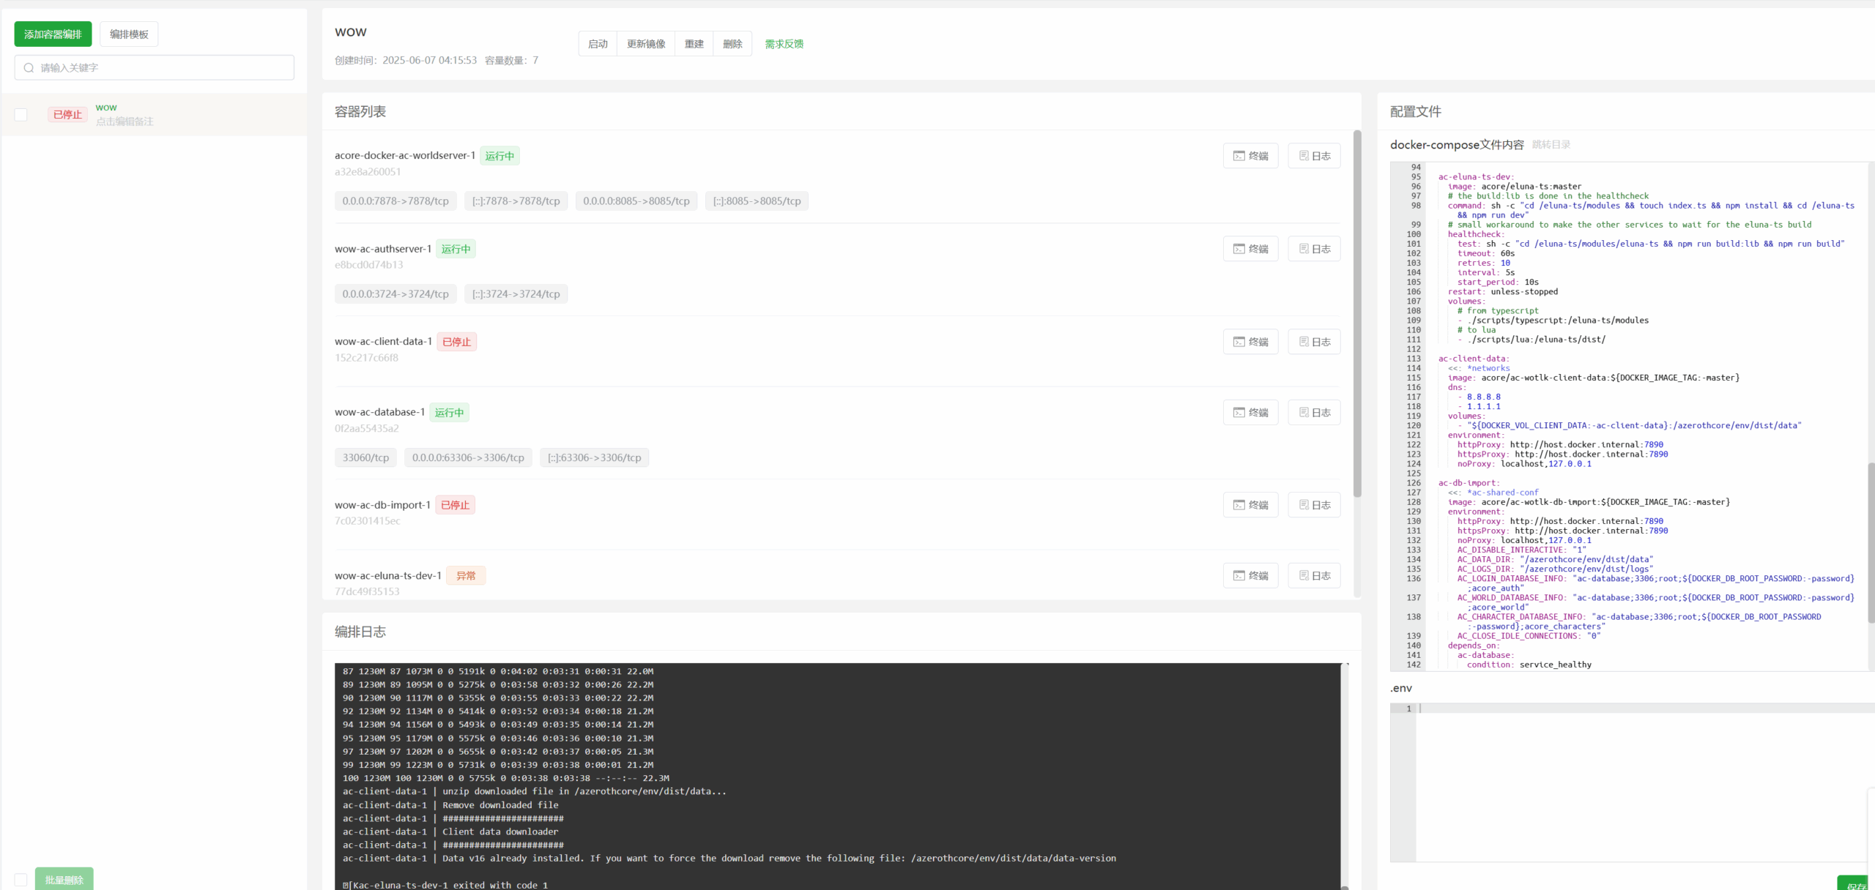Click container name wow-ac-database-1

(x=379, y=412)
